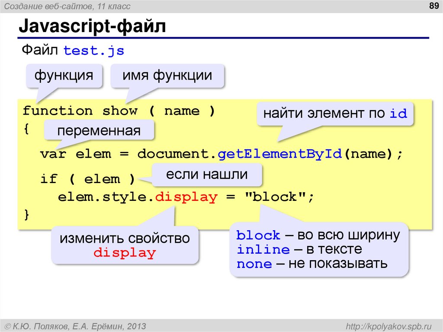443x332 pixels.
Task: Open the blue "test.js" file name link
Action: [x=93, y=50]
